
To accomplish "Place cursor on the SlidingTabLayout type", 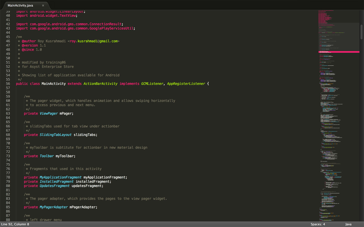I will [55, 135].
